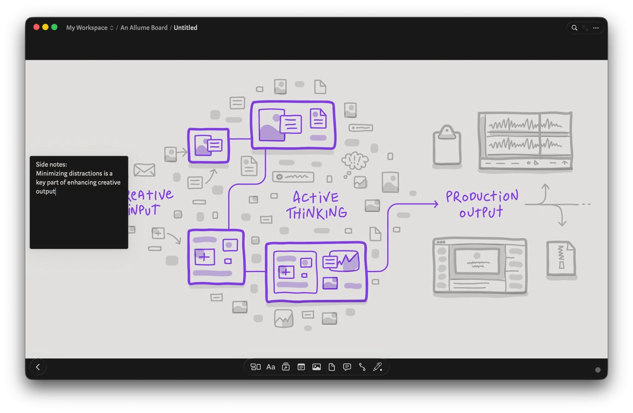Image resolution: width=633 pixels, height=413 pixels.
Task: Minimize the window with the yellow button
Action: [45, 27]
